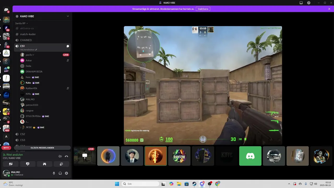
Task: Join the CS3 voice channel
Action: (42, 140)
